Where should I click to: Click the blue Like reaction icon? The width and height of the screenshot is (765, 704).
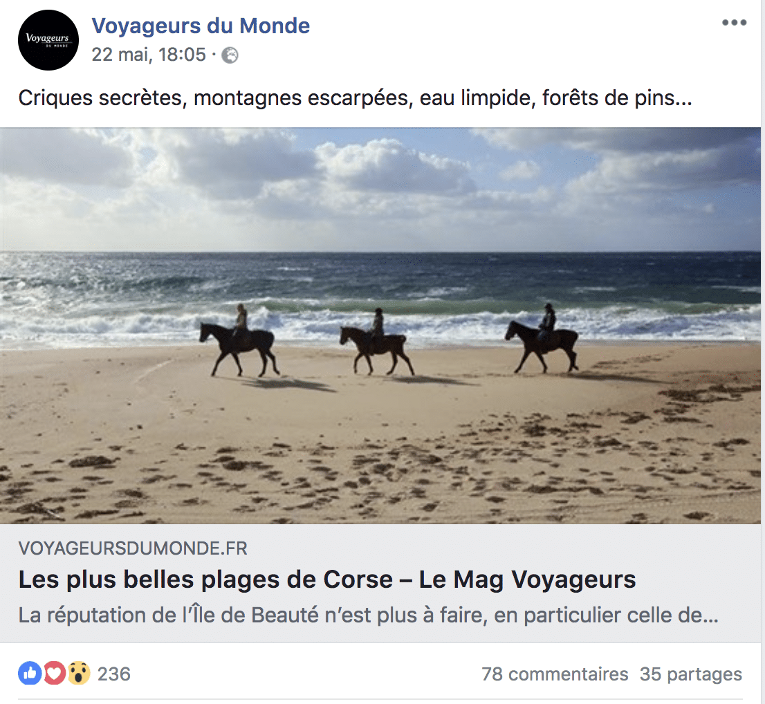pos(30,674)
